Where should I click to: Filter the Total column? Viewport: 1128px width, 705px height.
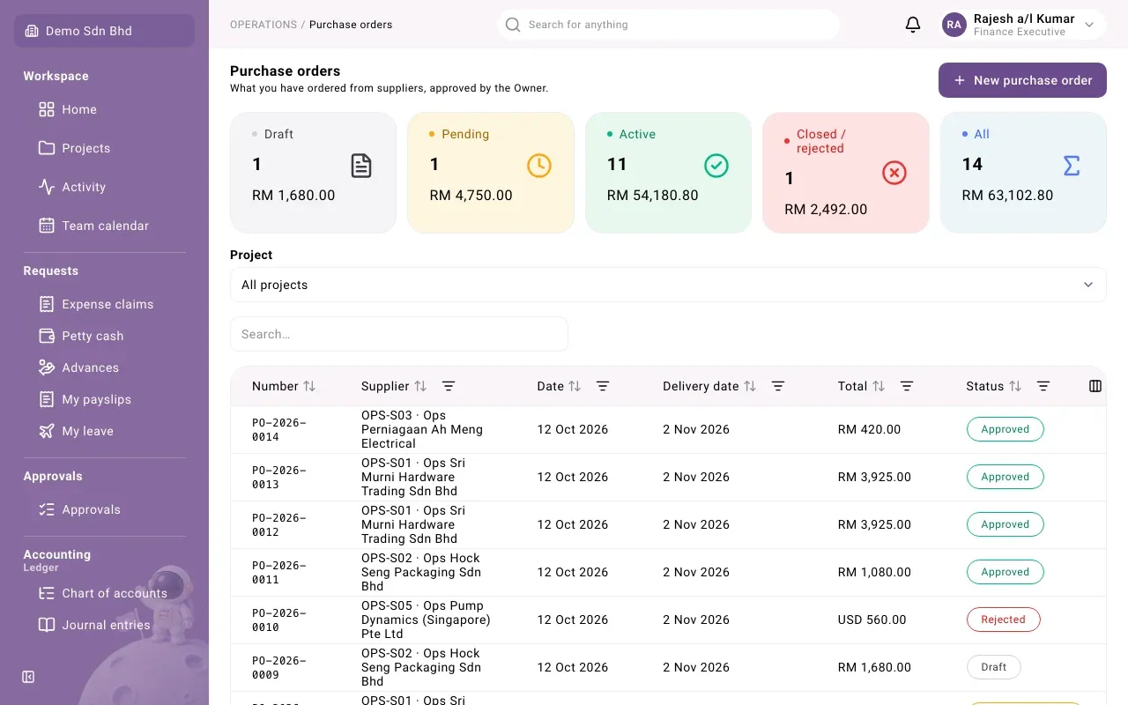(907, 386)
